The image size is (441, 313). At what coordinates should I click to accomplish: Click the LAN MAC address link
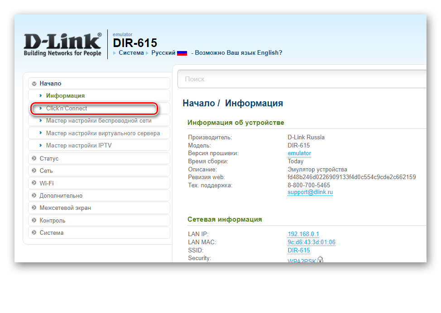coord(312,242)
